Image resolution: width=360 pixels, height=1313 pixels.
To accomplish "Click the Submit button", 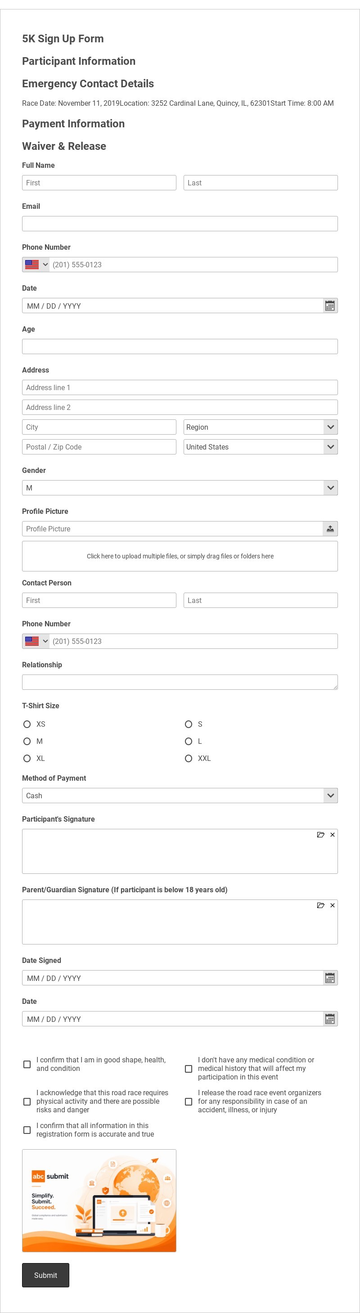I will (45, 1275).
